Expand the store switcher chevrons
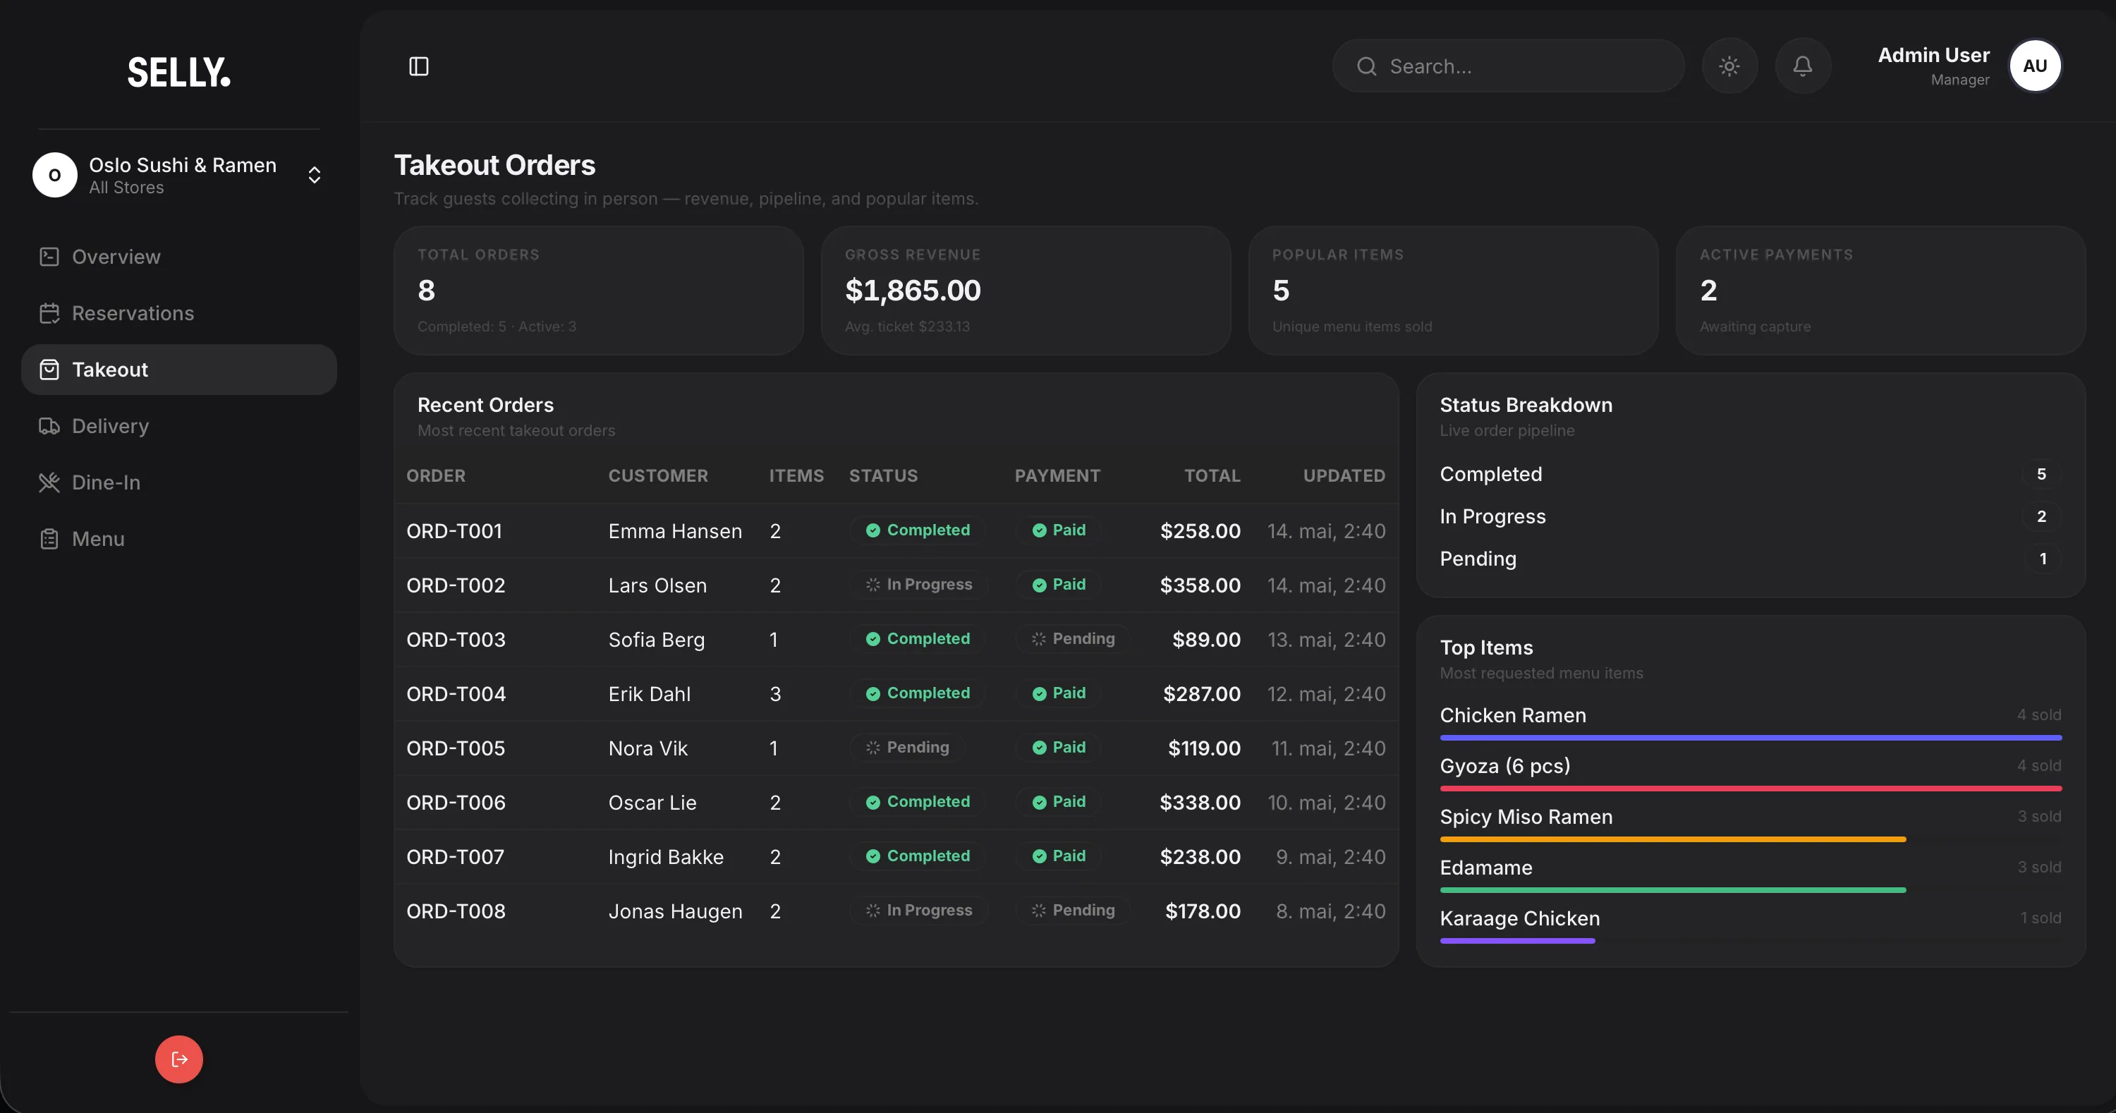This screenshot has width=2116, height=1113. coord(314,175)
